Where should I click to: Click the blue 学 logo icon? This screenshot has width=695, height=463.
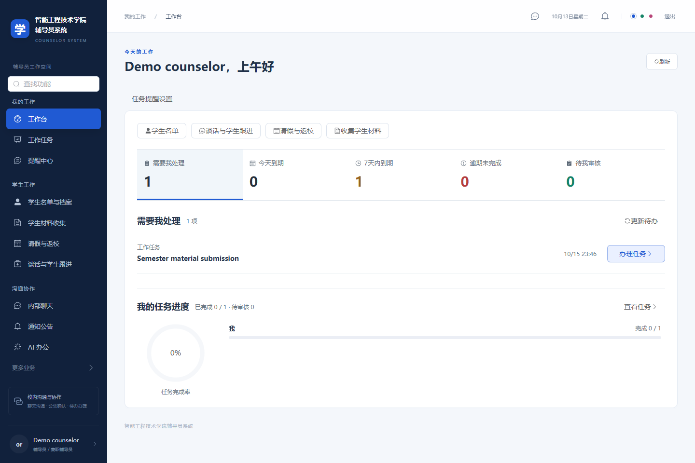tap(20, 29)
